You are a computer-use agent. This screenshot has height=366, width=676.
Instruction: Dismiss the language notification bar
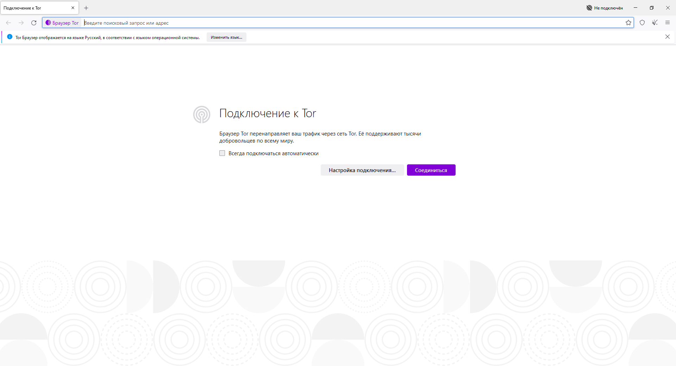click(668, 37)
